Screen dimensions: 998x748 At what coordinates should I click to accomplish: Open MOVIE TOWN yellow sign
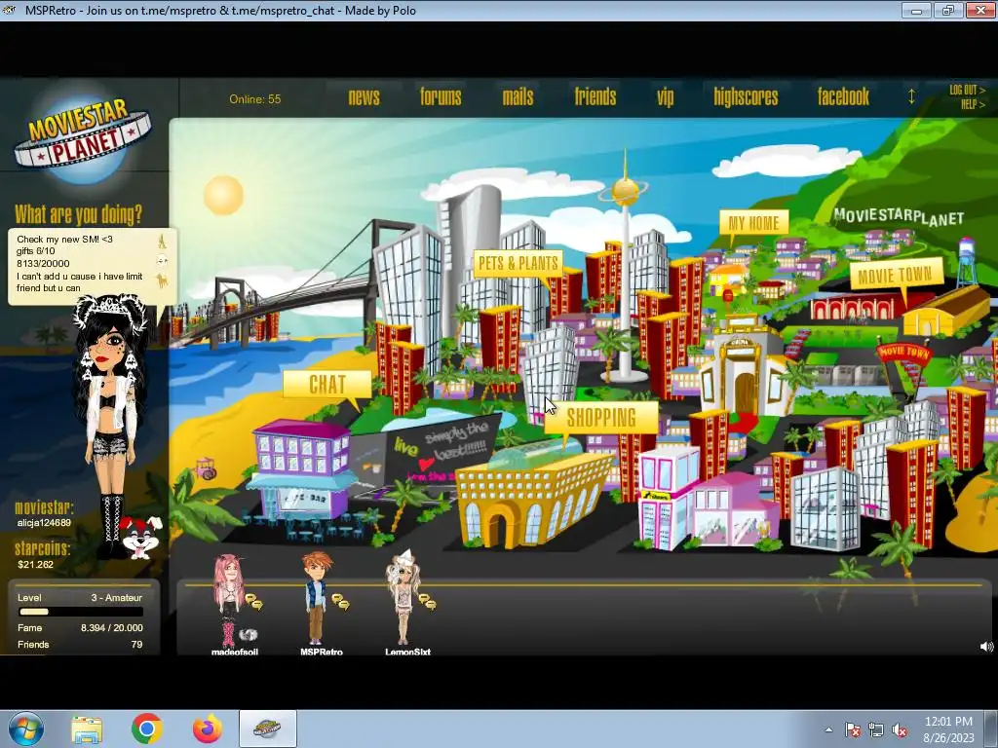click(x=896, y=276)
